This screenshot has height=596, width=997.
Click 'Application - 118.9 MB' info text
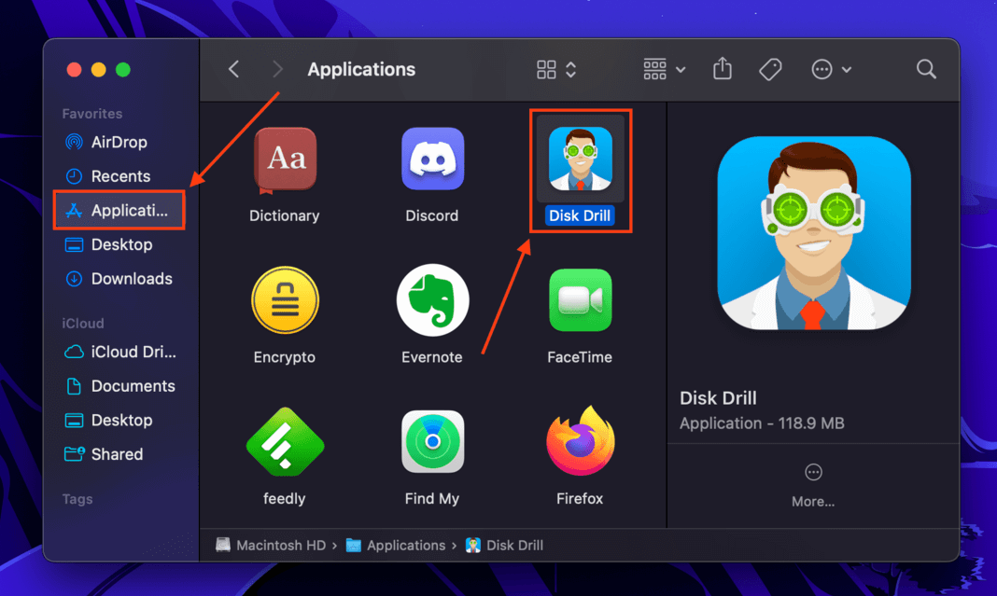[x=762, y=423]
